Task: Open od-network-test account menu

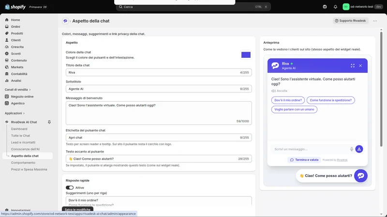Action: 362,7
